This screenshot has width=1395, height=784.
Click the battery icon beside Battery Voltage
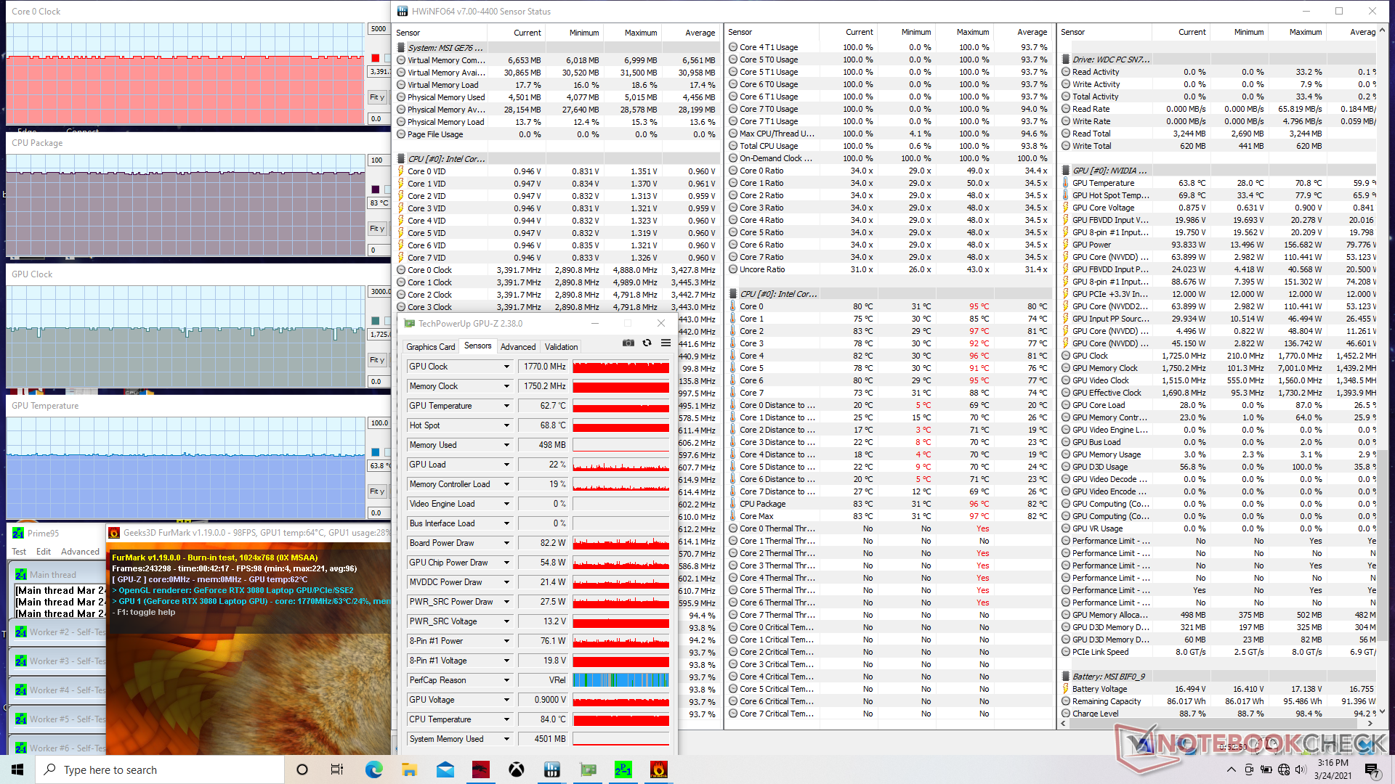click(x=1066, y=689)
